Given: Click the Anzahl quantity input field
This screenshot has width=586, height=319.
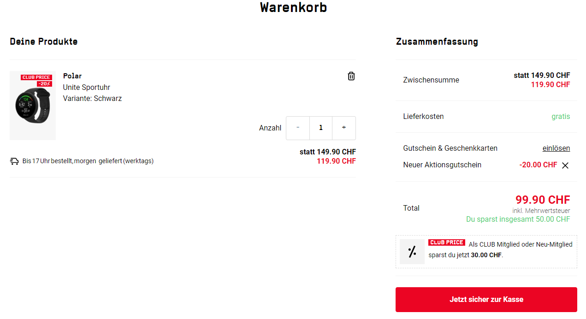Looking at the screenshot, I should 321,128.
